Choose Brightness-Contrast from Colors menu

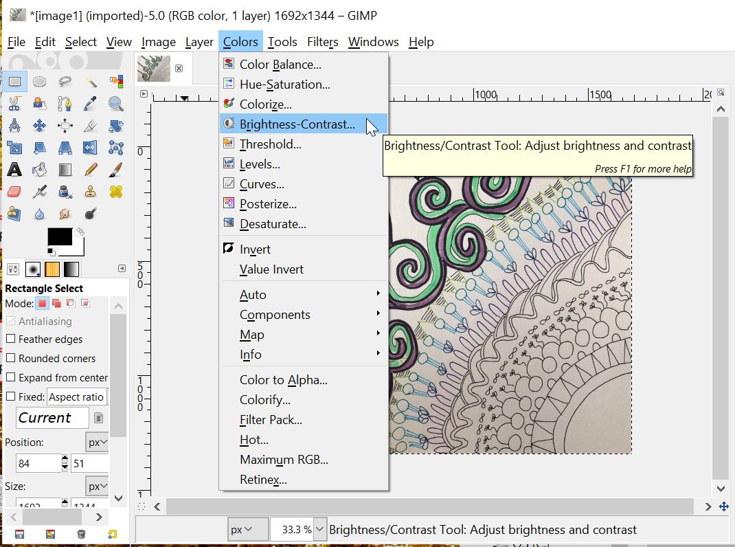297,124
